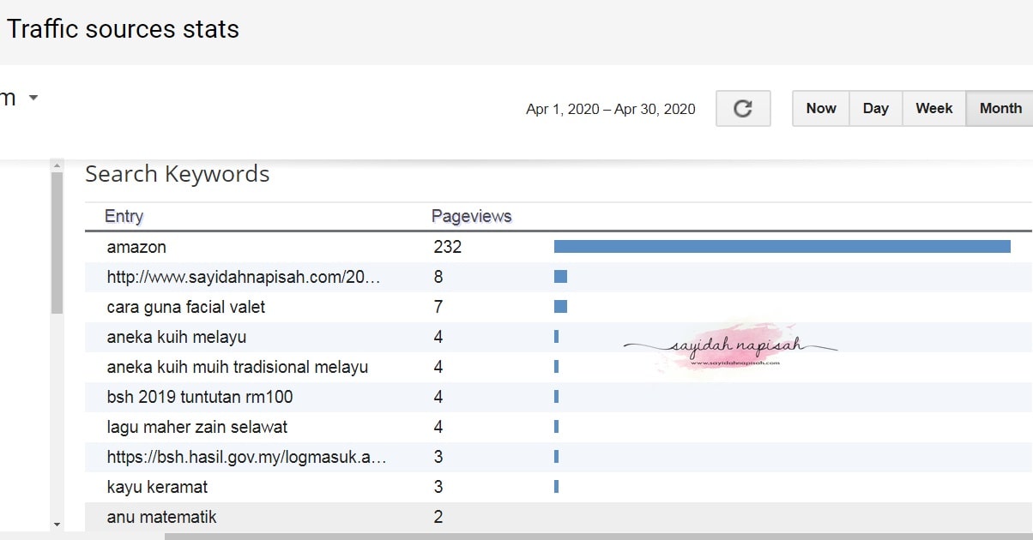1033x540 pixels.
Task: Click the anu matematik keyword row
Action: click(161, 517)
